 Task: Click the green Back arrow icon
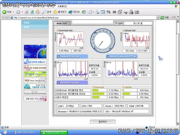click(4, 12)
